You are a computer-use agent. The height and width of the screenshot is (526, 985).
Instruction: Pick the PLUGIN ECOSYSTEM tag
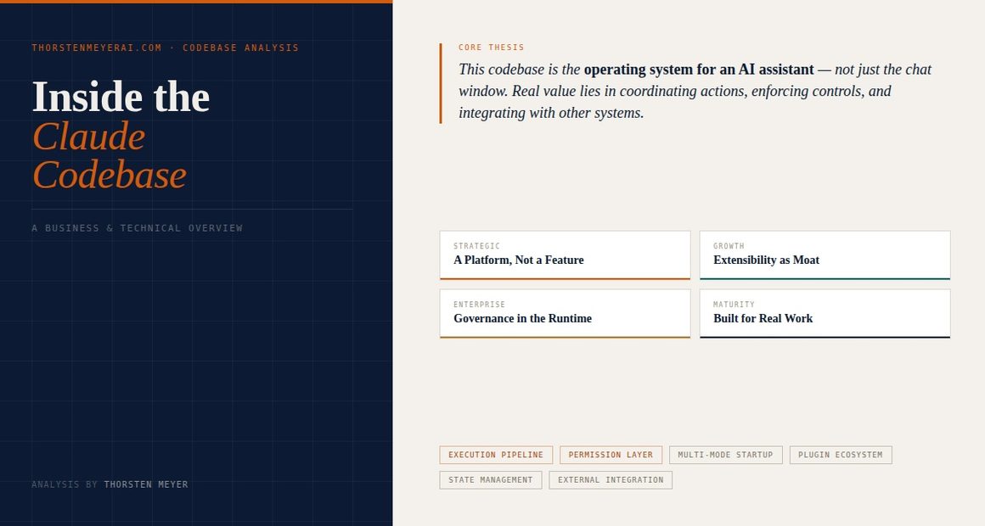[840, 456]
